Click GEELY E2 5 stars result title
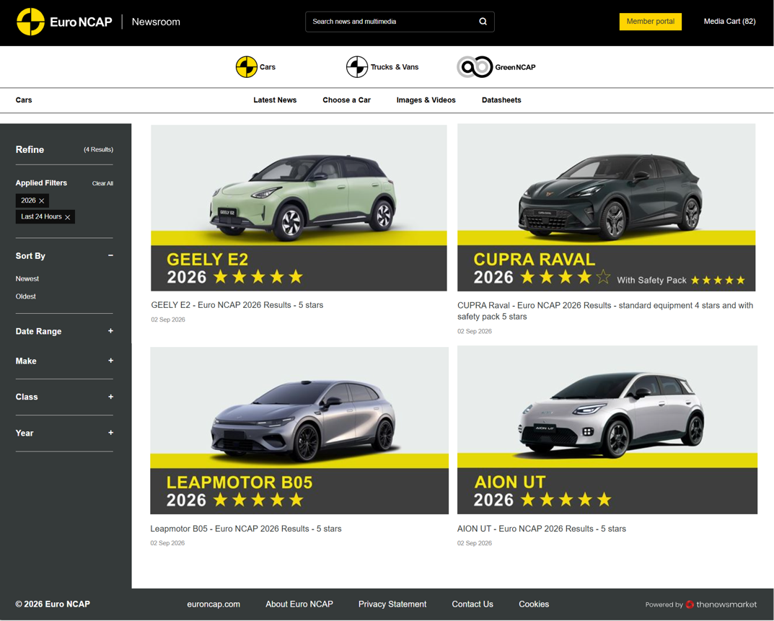The image size is (774, 621). click(237, 306)
